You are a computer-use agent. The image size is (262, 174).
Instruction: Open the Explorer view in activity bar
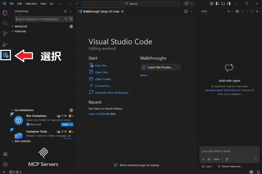pos(5,13)
